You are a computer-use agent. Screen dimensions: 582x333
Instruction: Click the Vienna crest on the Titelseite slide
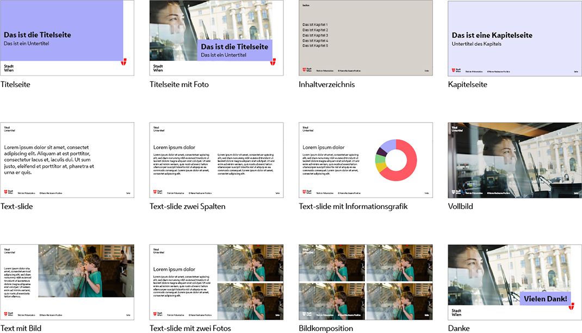click(x=124, y=62)
